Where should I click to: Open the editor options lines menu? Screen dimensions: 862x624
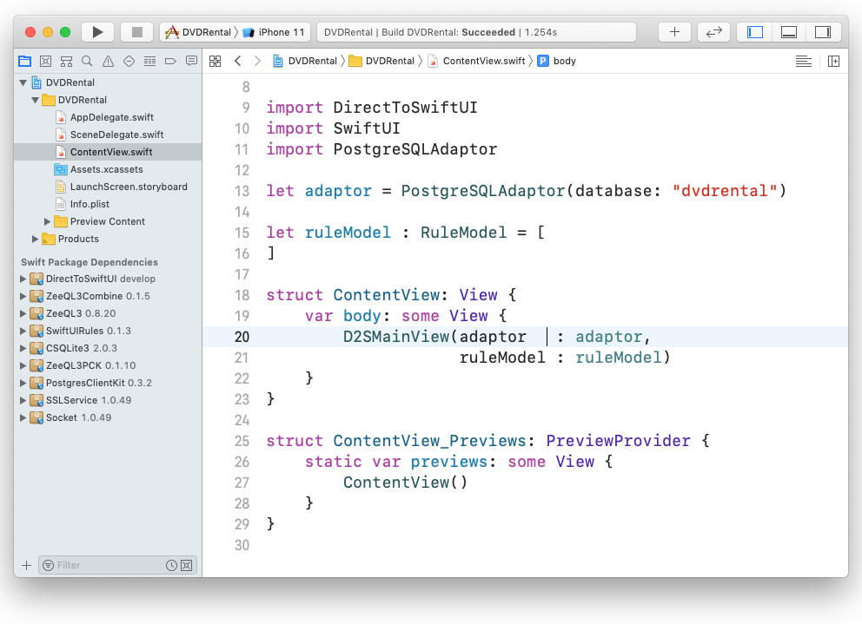804,61
